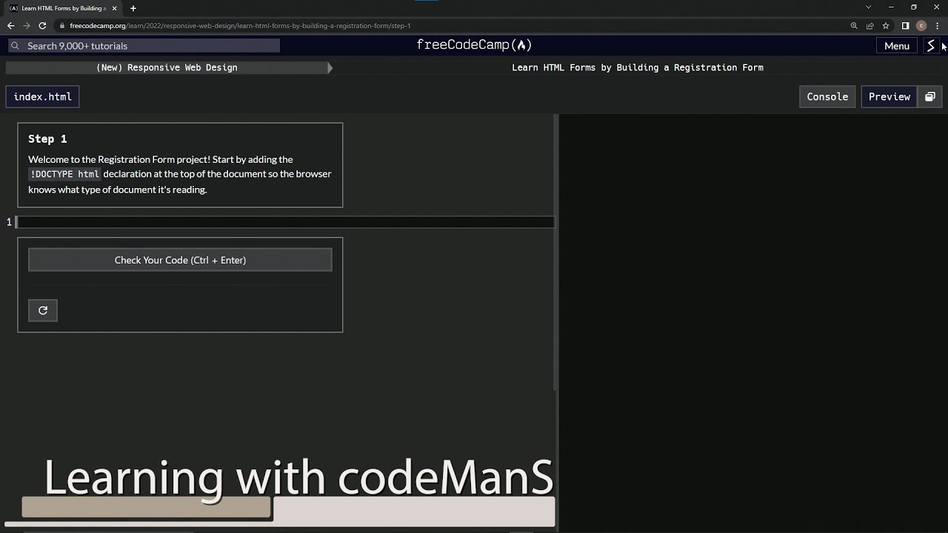The width and height of the screenshot is (948, 533).
Task: Reset the lesson with the restart icon
Action: point(43,310)
